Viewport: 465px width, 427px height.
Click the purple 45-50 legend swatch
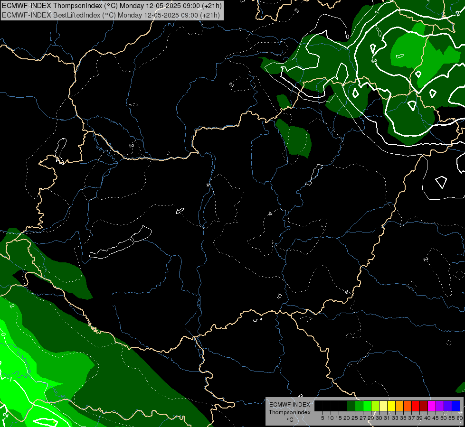(440, 406)
